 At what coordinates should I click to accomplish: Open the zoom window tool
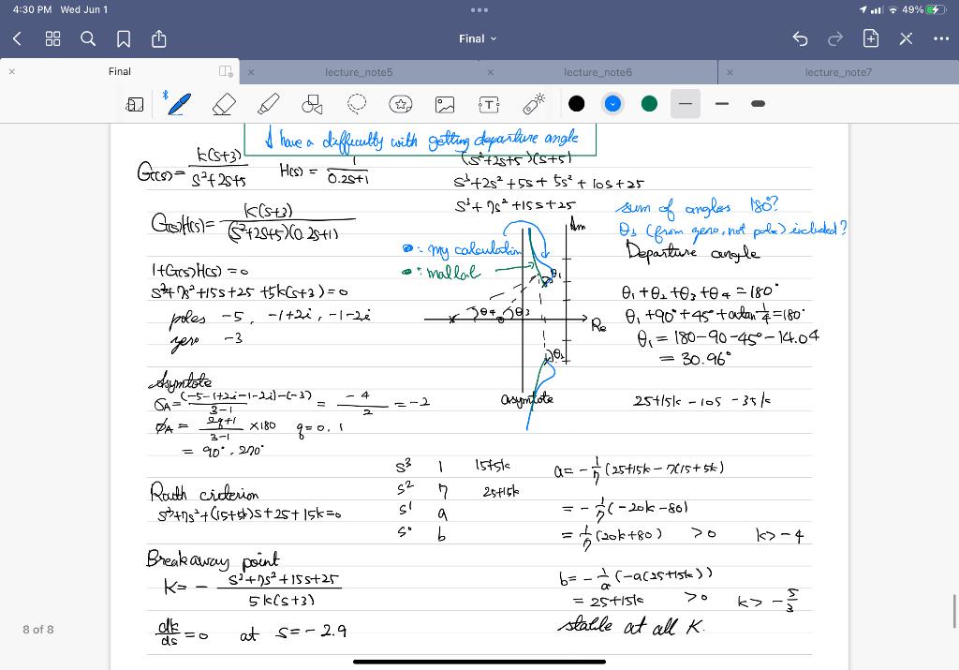tap(135, 105)
